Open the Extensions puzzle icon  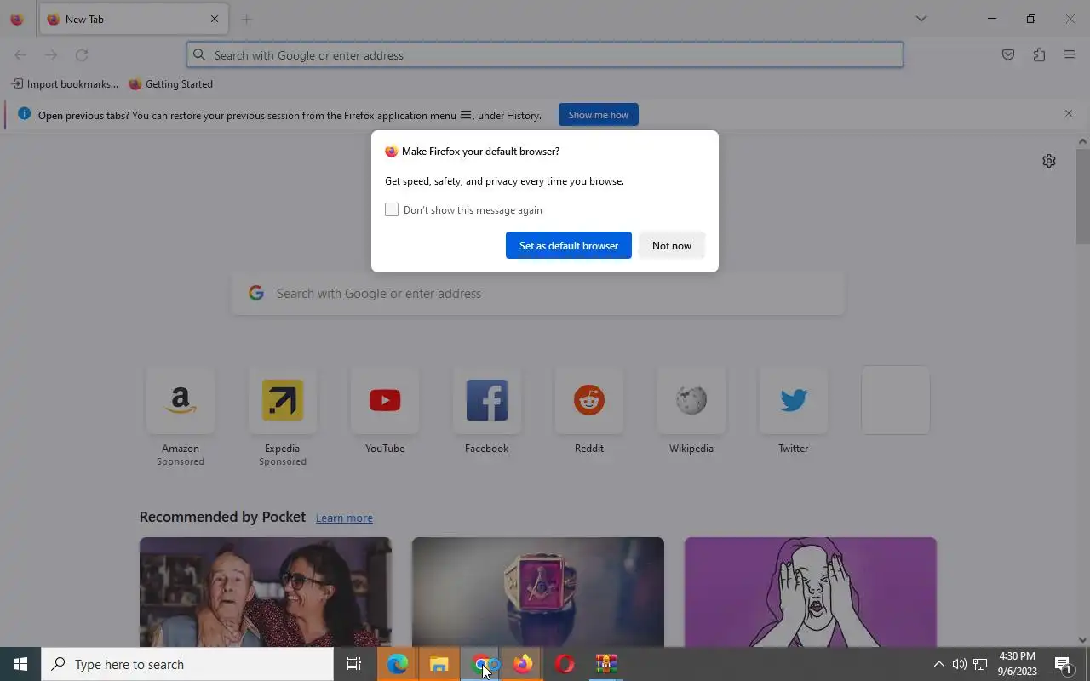click(1039, 55)
